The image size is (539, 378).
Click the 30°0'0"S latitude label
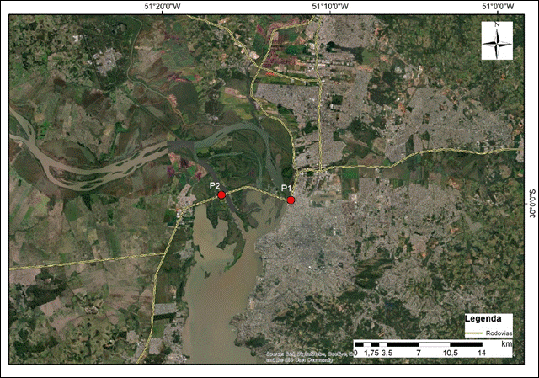[x=532, y=203]
